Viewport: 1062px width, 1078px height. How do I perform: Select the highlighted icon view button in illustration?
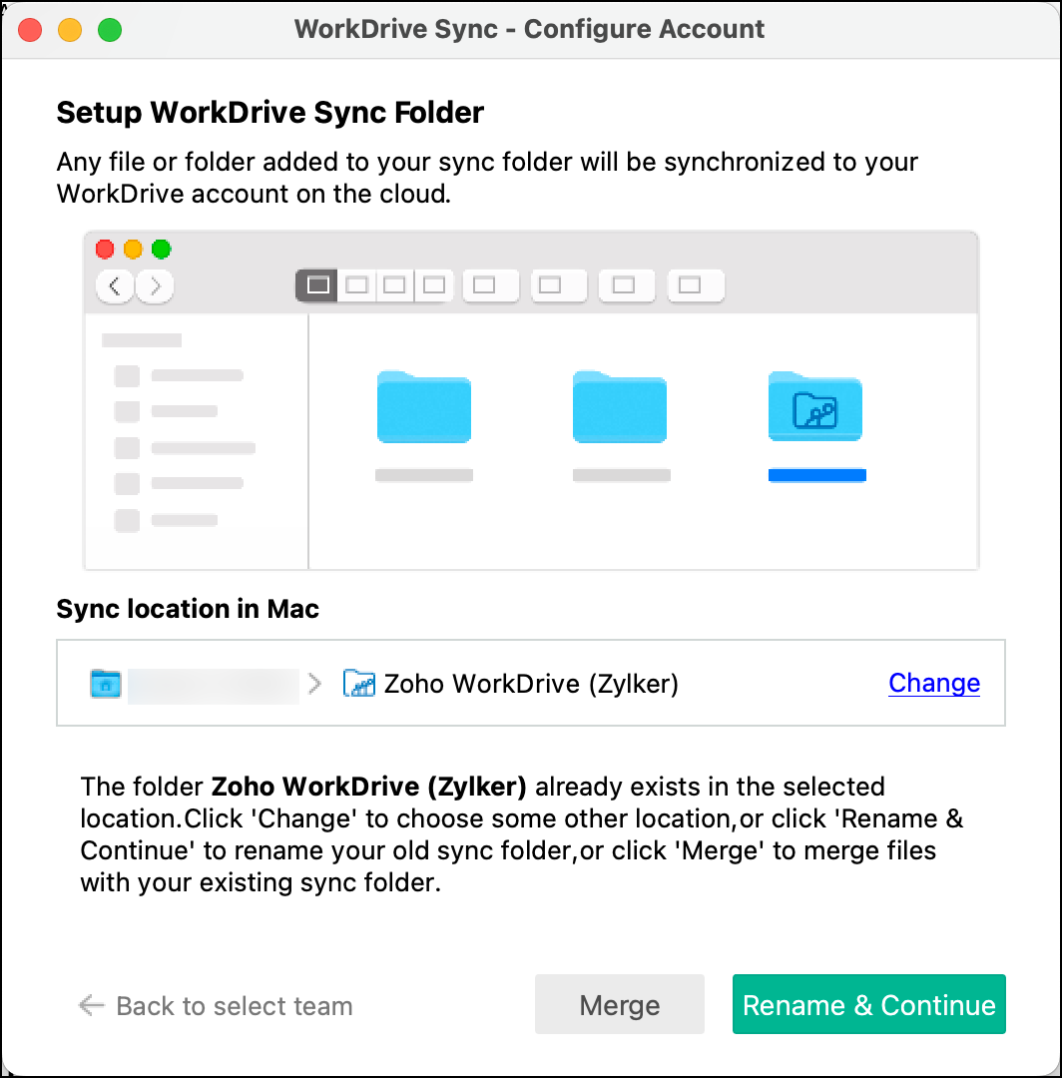point(317,285)
